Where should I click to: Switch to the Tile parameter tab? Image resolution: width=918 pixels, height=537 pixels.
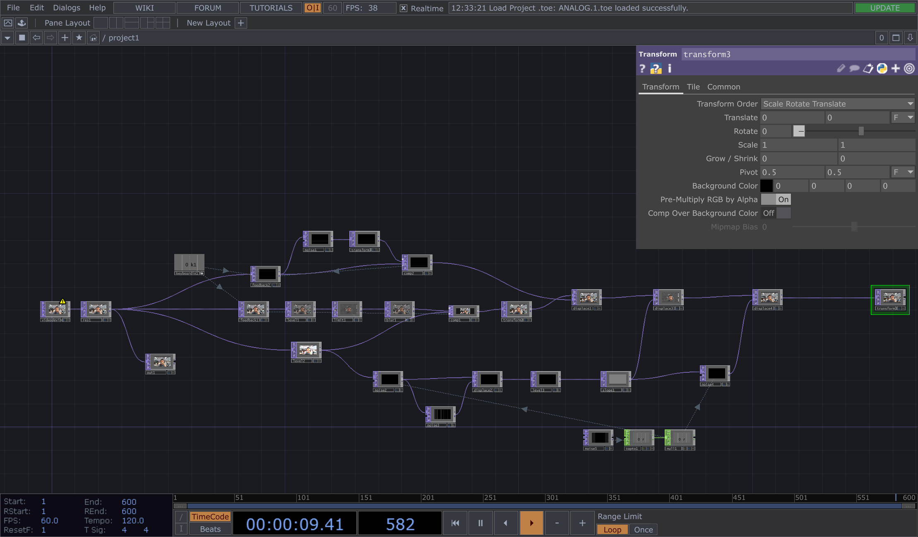[693, 87]
